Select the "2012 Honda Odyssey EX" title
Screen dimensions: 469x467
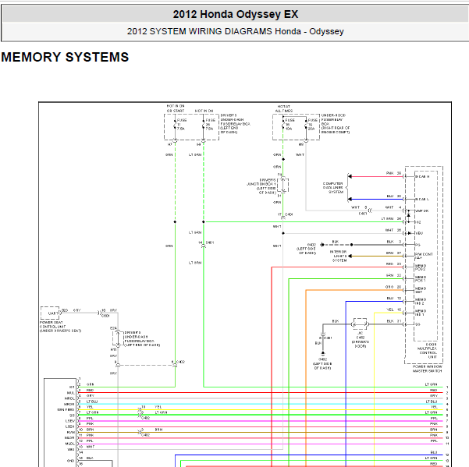tap(236, 14)
